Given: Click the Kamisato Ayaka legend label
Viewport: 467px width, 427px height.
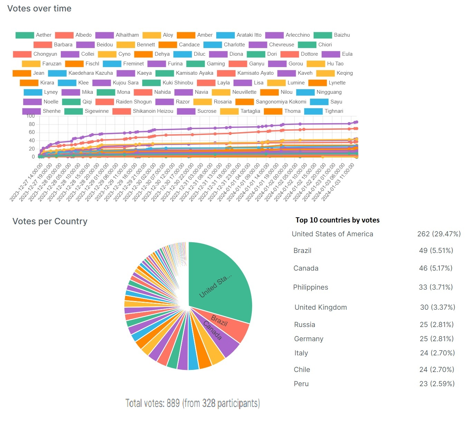Looking at the screenshot, I should tap(194, 73).
